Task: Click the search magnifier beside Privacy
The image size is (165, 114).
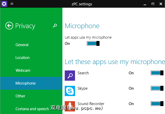Action: (55, 26)
